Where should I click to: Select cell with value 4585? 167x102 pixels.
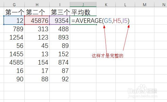(x=14, y=62)
